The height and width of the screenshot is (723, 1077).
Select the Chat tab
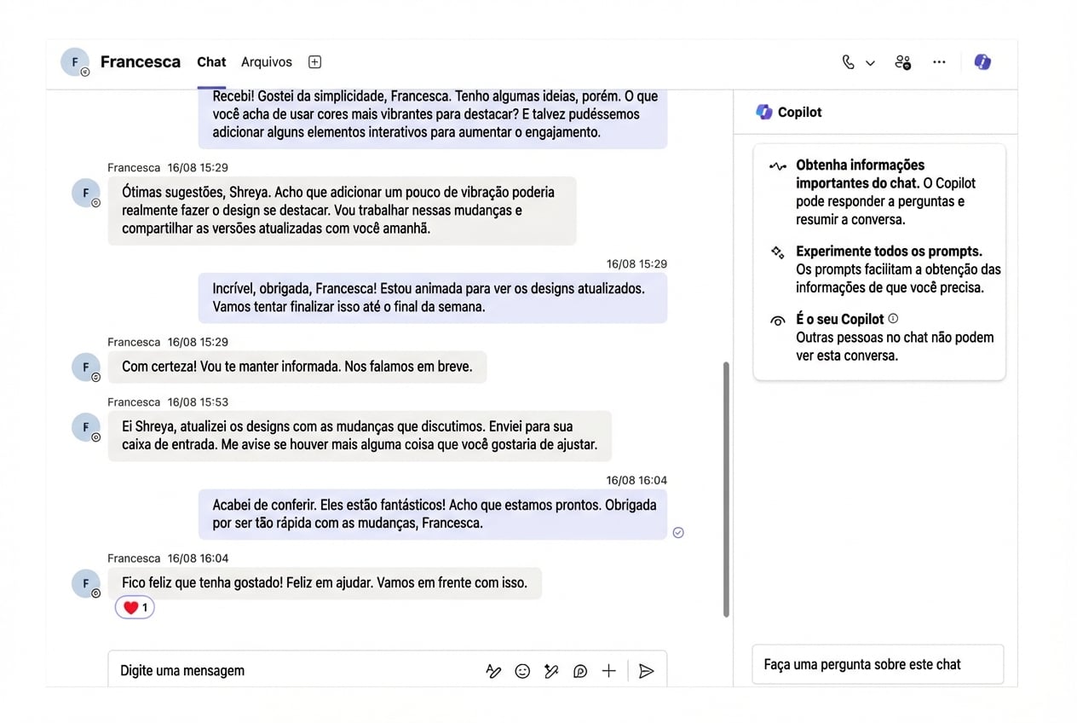pyautogui.click(x=211, y=61)
